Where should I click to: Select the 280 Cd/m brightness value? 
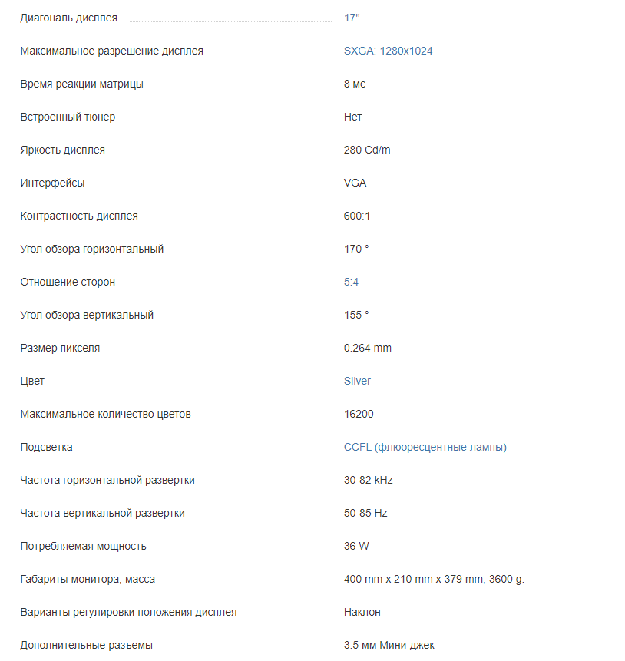tap(367, 150)
